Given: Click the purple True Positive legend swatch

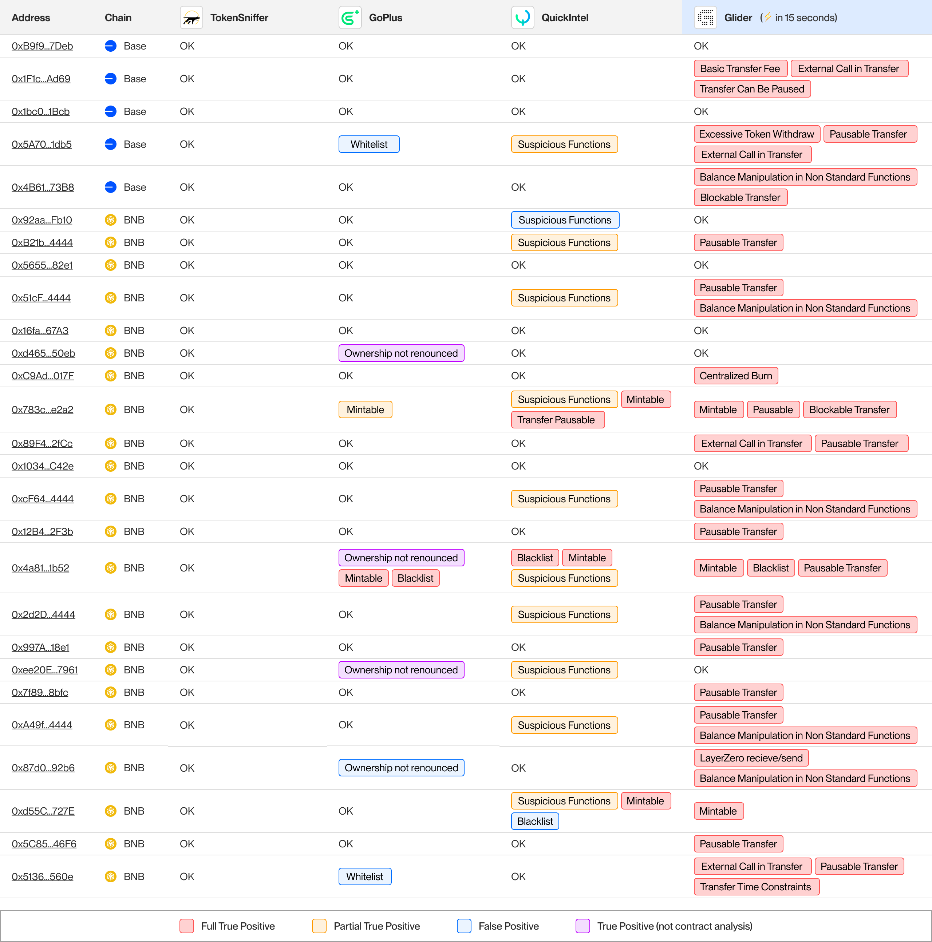Looking at the screenshot, I should click(x=582, y=925).
